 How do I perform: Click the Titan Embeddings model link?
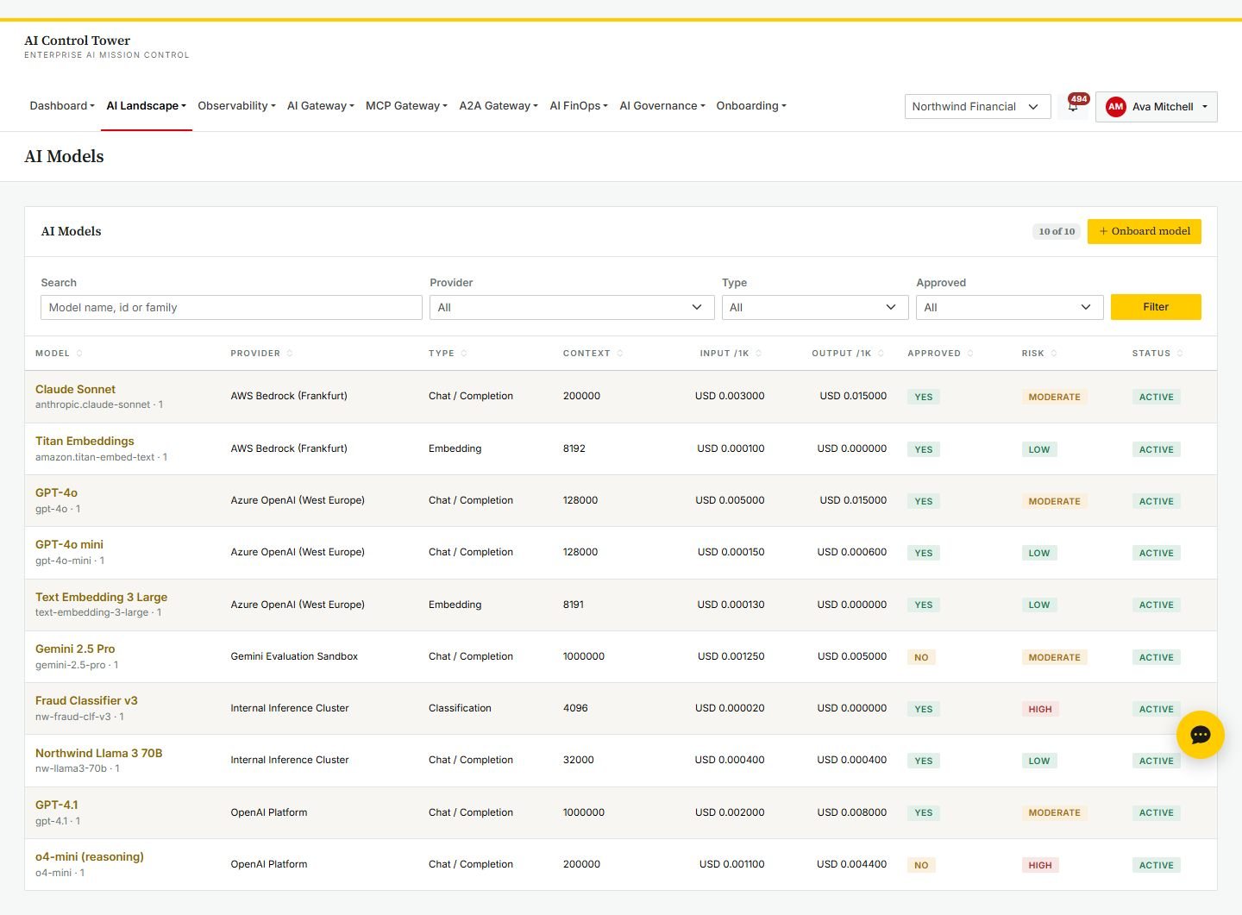(85, 442)
